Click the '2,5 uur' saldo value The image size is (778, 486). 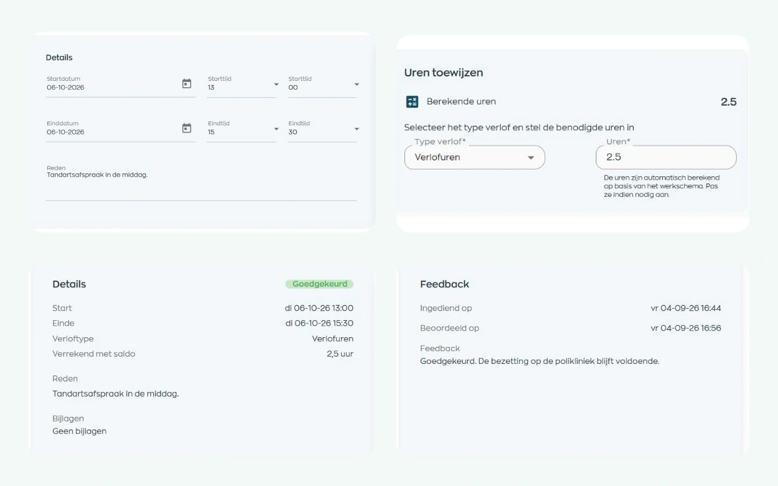[340, 354]
